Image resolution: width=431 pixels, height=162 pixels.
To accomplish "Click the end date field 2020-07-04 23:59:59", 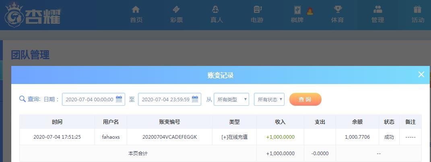I will point(169,99).
